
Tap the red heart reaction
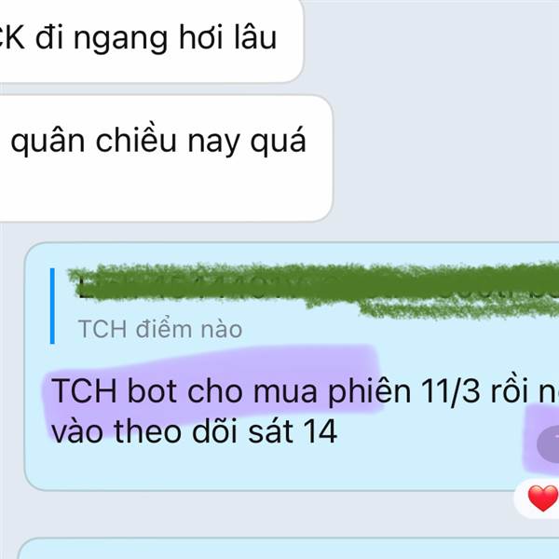(x=542, y=498)
